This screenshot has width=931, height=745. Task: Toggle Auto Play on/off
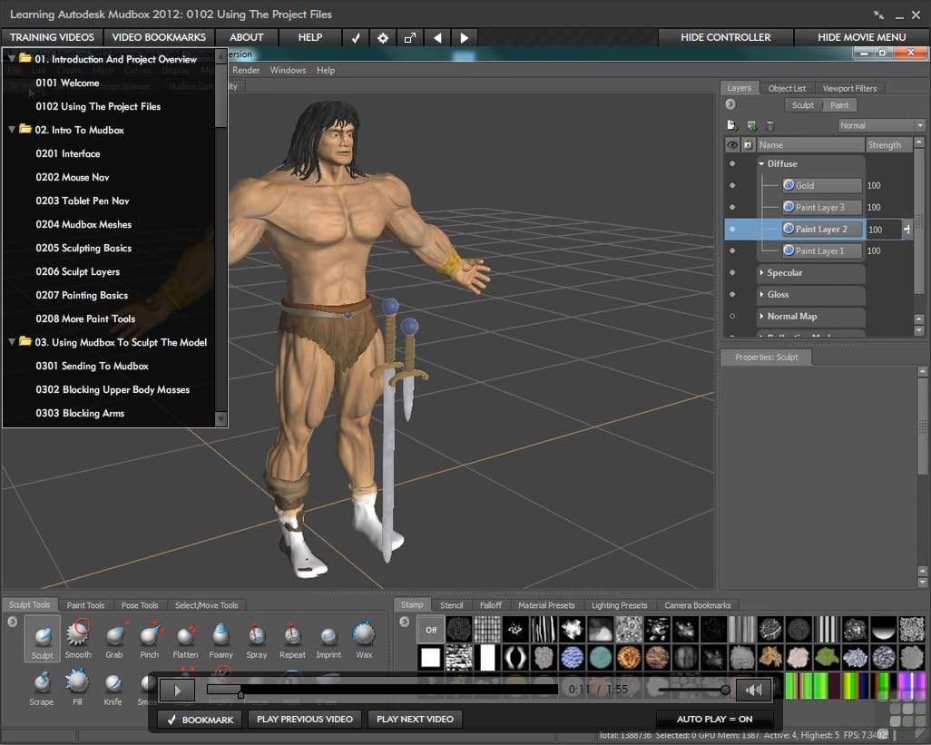click(714, 719)
